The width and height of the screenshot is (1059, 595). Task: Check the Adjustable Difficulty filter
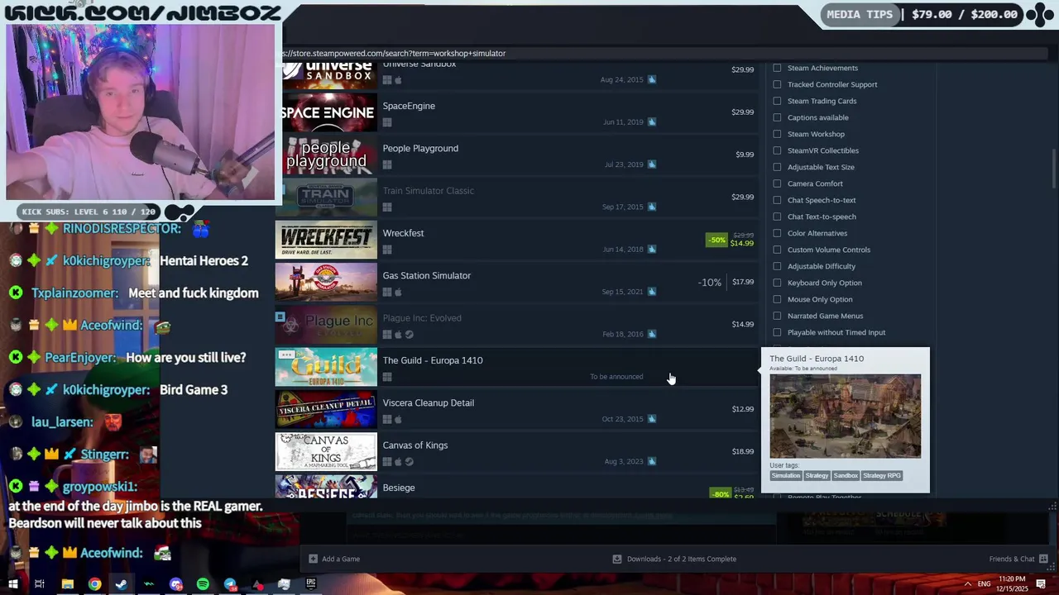(x=777, y=266)
